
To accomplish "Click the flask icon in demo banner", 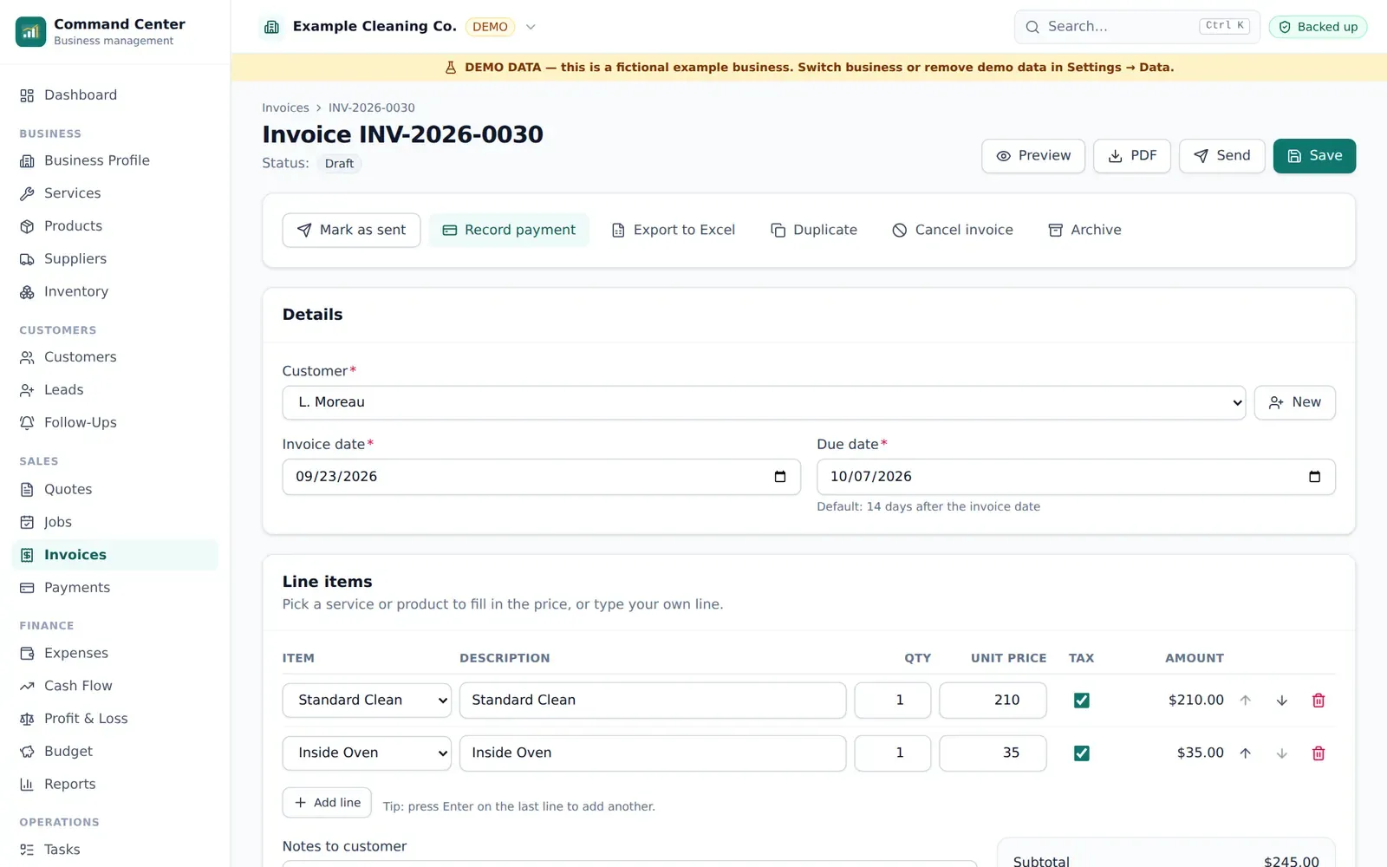I will pyautogui.click(x=451, y=68).
